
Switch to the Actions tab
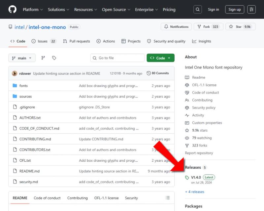pyautogui.click(x=106, y=41)
